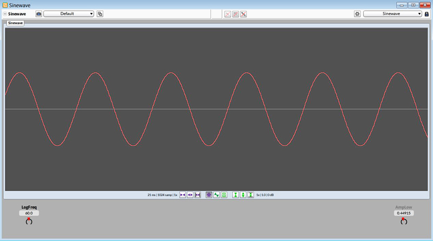433x241 pixels.
Task: Open settings via the gear icon
Action: tap(357, 14)
